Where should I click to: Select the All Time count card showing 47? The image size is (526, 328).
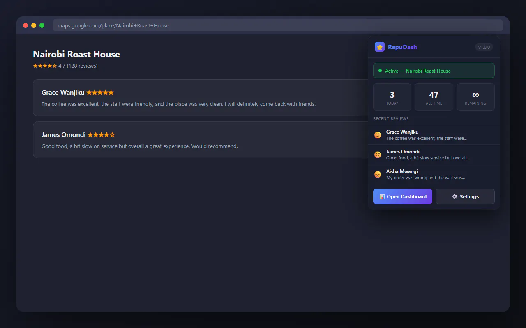(x=434, y=97)
